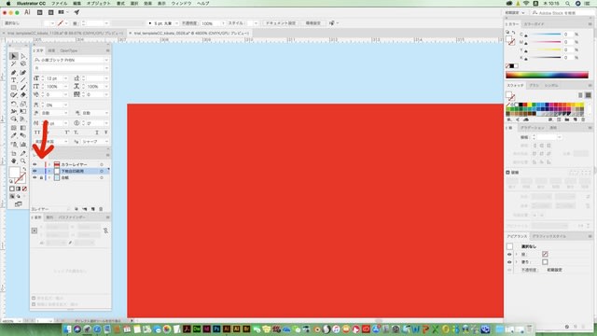
Task: Toggle visibility of the selected middle layer
Action: pyautogui.click(x=35, y=171)
